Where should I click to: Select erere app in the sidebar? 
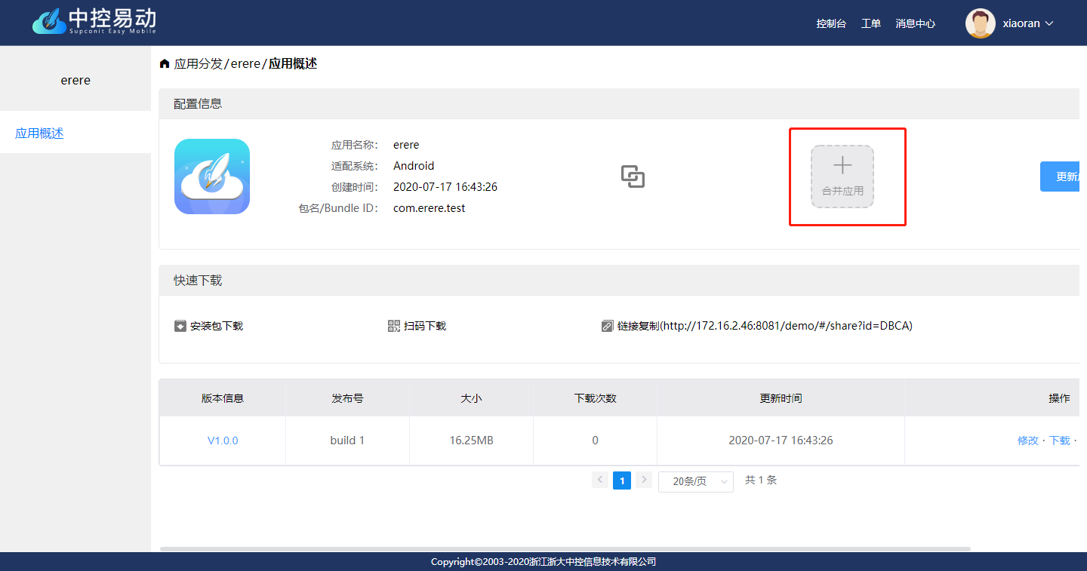click(x=75, y=80)
